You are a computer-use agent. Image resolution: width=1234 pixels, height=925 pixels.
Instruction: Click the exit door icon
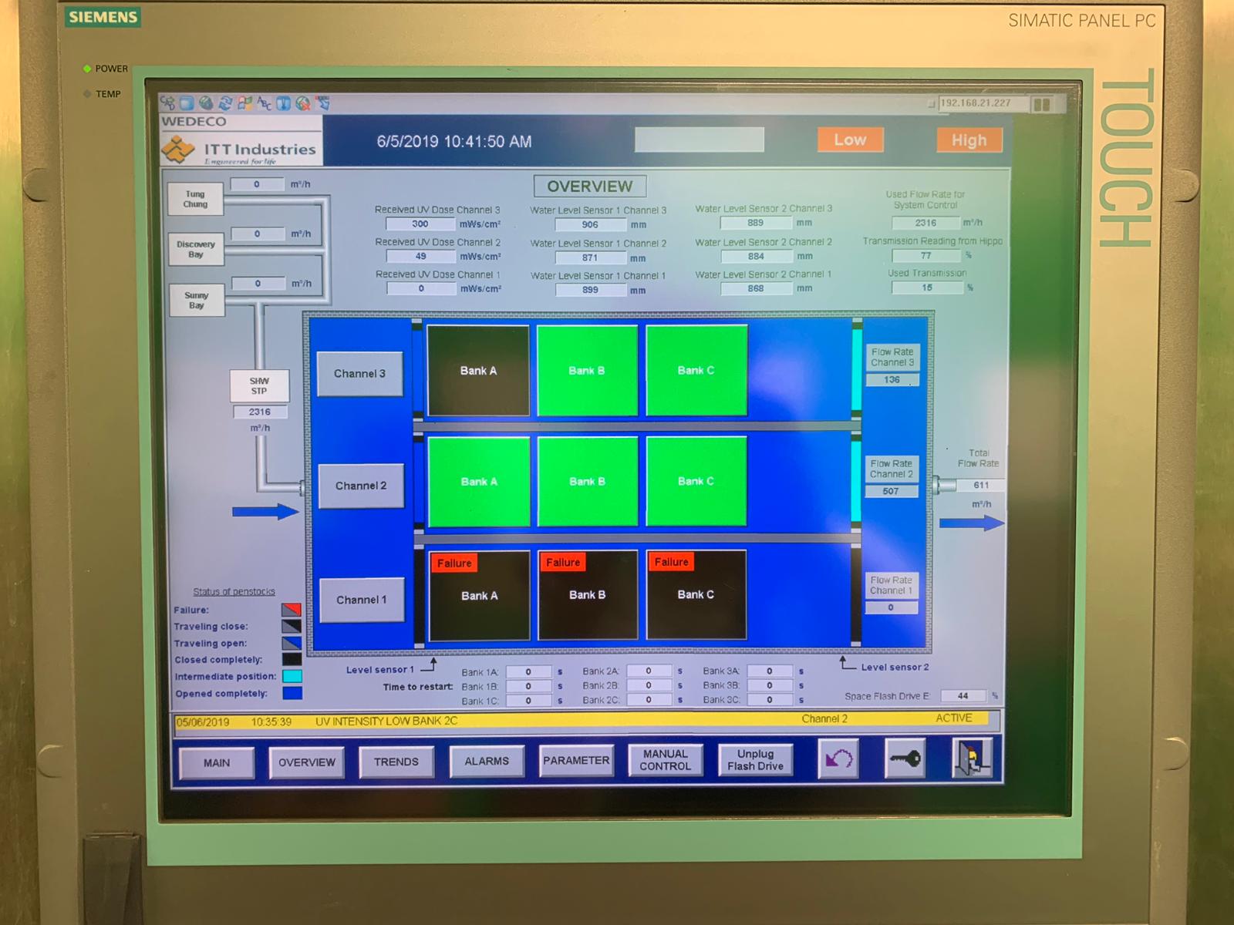pyautogui.click(x=971, y=758)
